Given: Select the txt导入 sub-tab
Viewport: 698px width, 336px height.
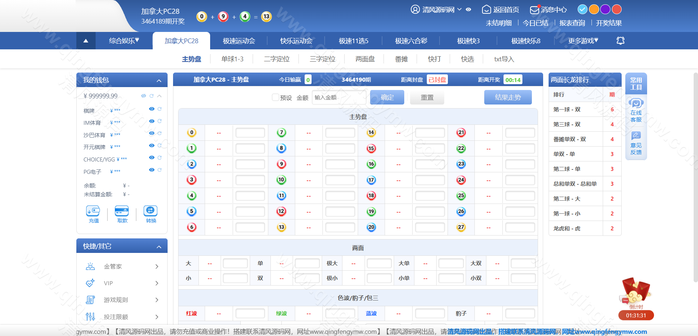Looking at the screenshot, I should pos(504,59).
